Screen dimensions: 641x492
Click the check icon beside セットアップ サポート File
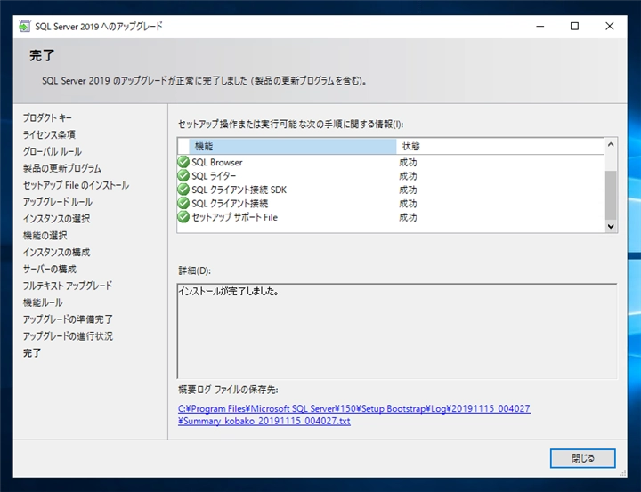183,216
